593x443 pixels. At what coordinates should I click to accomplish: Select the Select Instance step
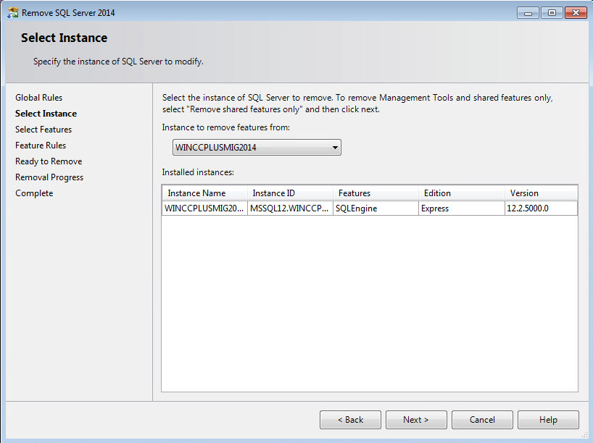pos(46,114)
